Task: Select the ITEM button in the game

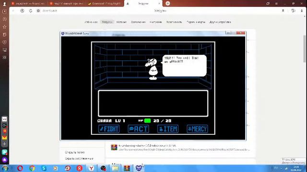Action: [168, 129]
